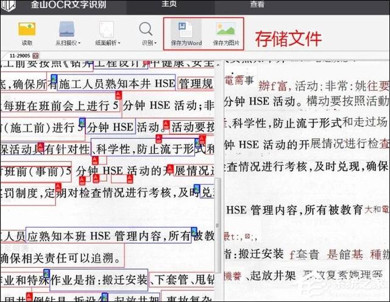Click the red text marker above 分钟 HSE 活动;非

(119, 96)
